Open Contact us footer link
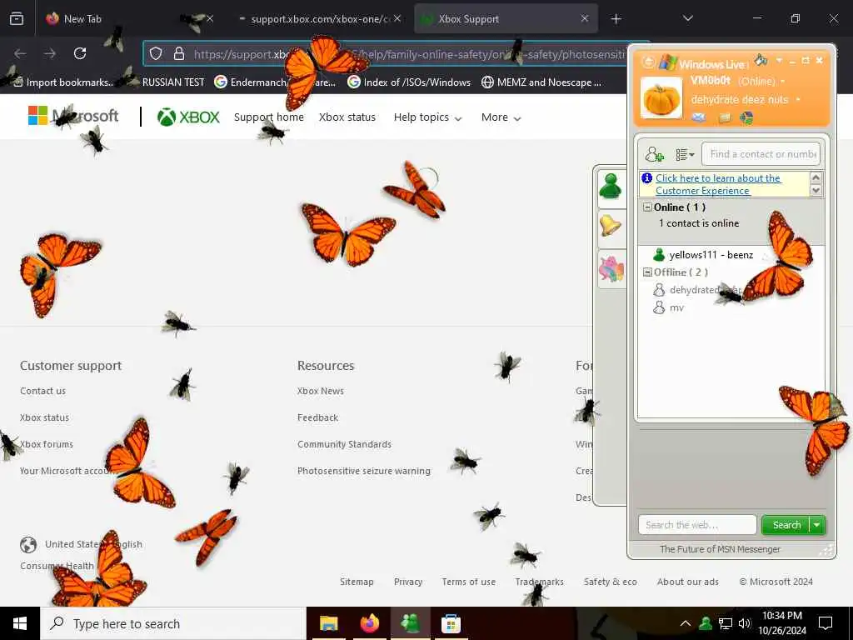The image size is (853, 640). point(42,391)
